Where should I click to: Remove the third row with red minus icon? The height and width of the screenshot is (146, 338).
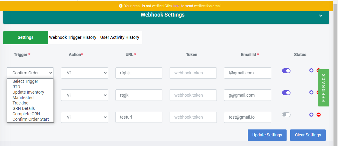pyautogui.click(x=318, y=114)
